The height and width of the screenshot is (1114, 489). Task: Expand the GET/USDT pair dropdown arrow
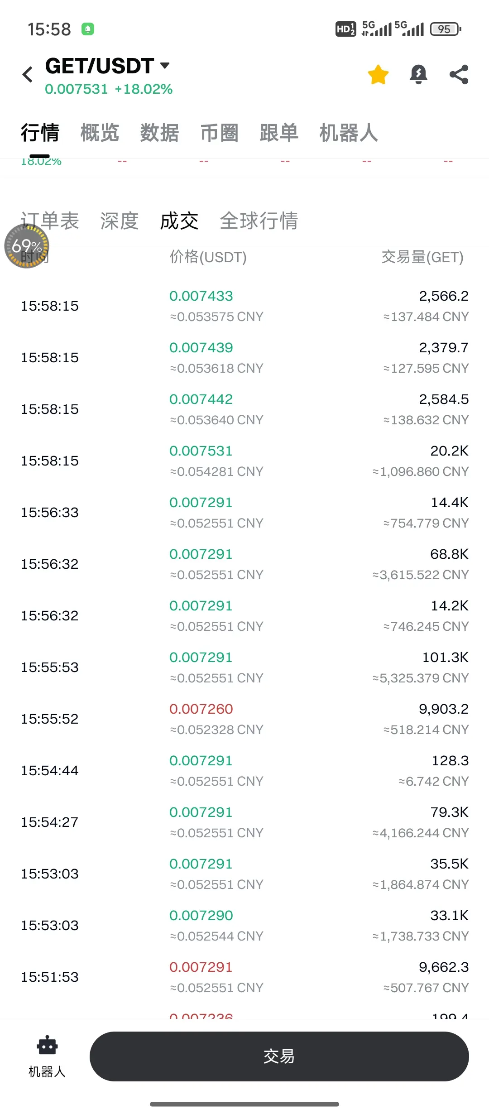(x=165, y=66)
